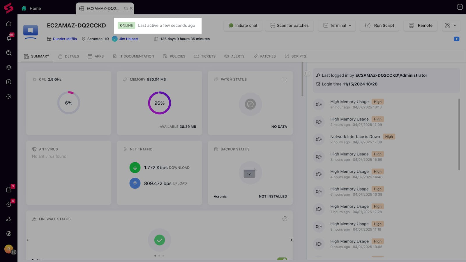Start a Remote session
Screen dimensions: 466x262
click(421, 26)
